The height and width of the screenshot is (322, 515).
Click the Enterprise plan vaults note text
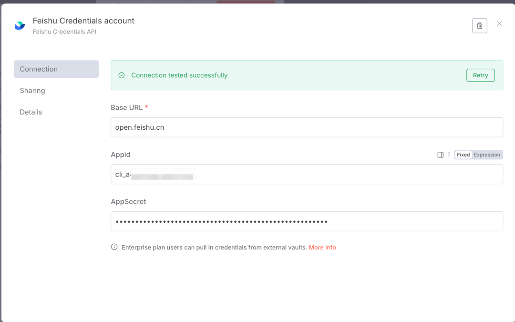214,248
